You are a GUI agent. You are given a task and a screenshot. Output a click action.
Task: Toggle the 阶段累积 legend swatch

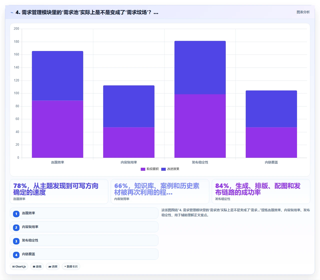click(x=143, y=169)
